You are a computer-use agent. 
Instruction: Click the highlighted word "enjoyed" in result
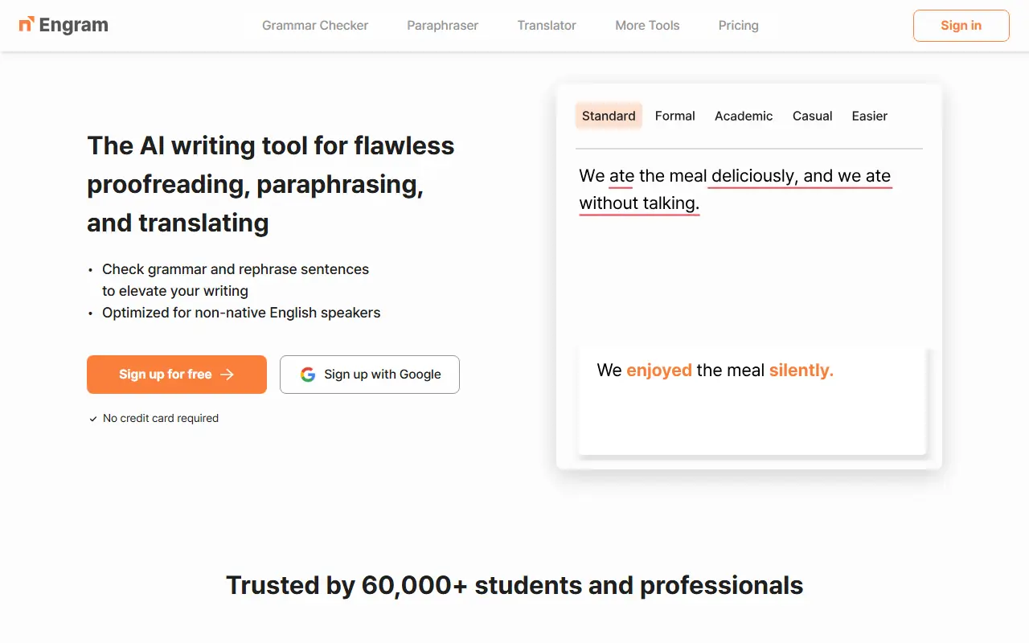658,371
